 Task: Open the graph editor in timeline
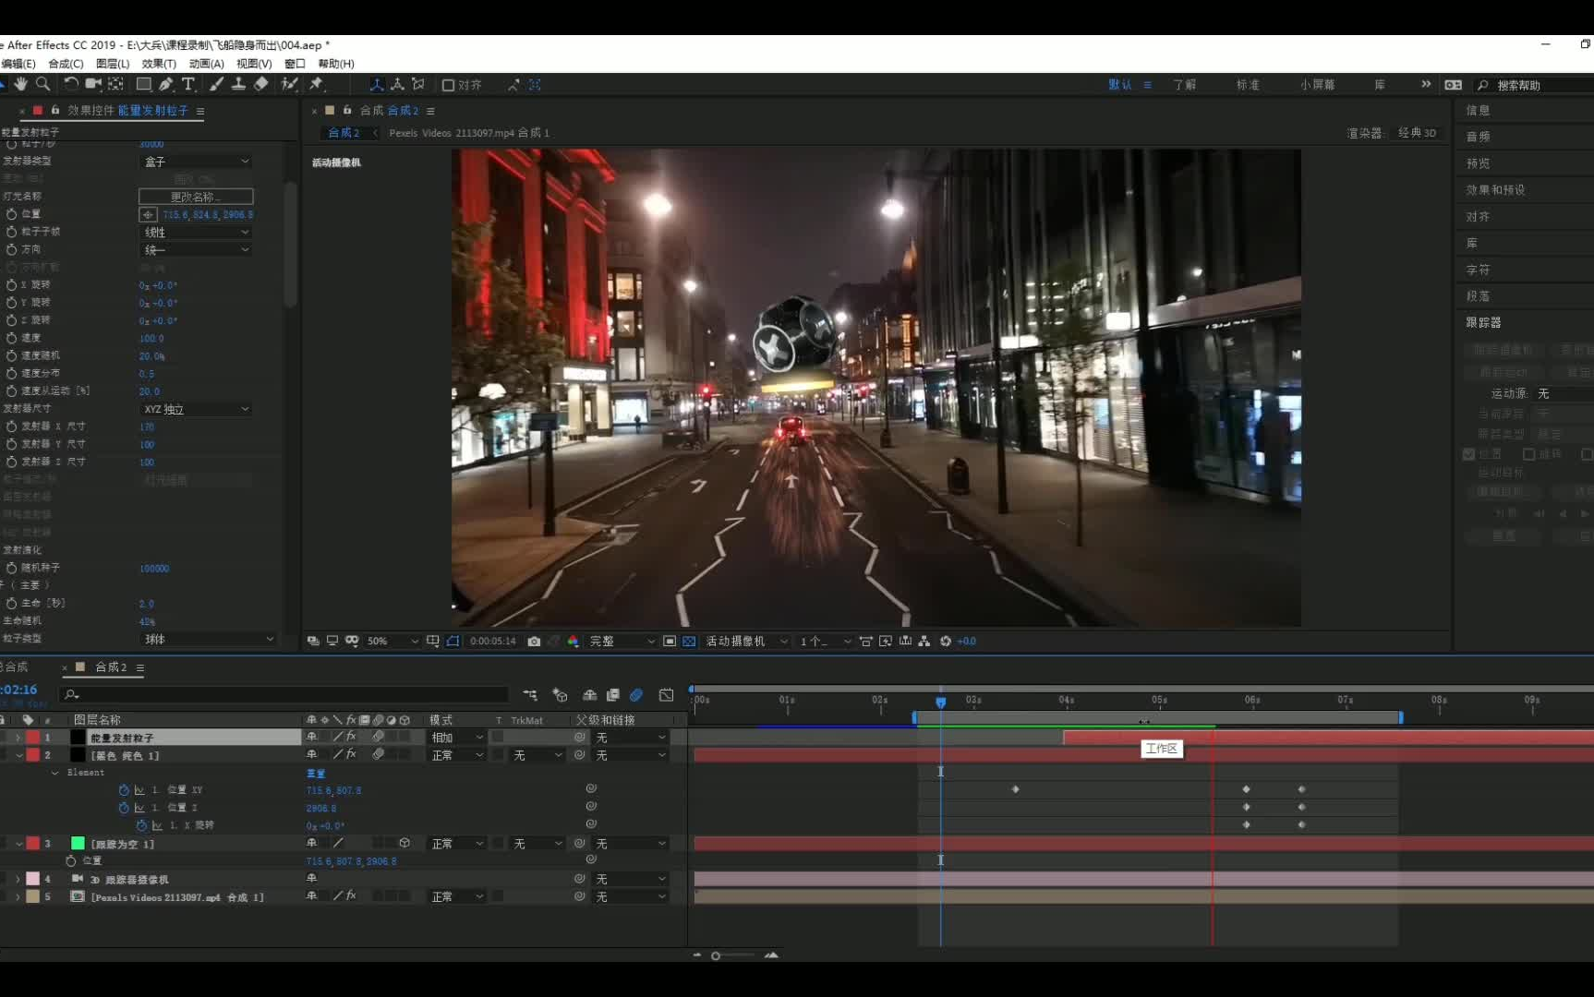coord(666,695)
